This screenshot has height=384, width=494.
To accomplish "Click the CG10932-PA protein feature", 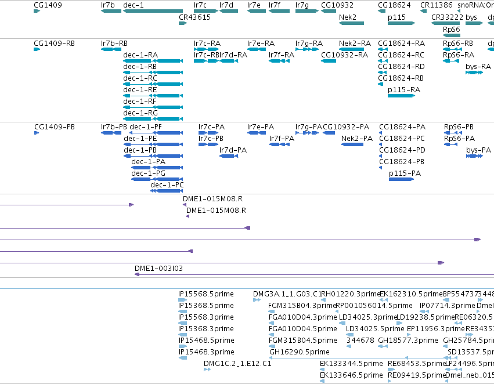I will pos(329,133).
